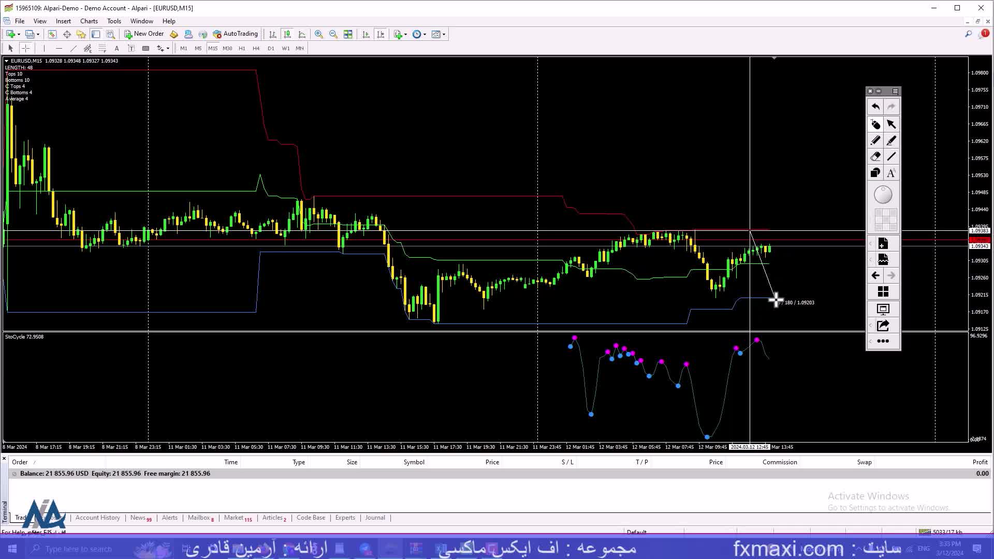Open the chart templates dropdown arrow

pyautogui.click(x=444, y=35)
